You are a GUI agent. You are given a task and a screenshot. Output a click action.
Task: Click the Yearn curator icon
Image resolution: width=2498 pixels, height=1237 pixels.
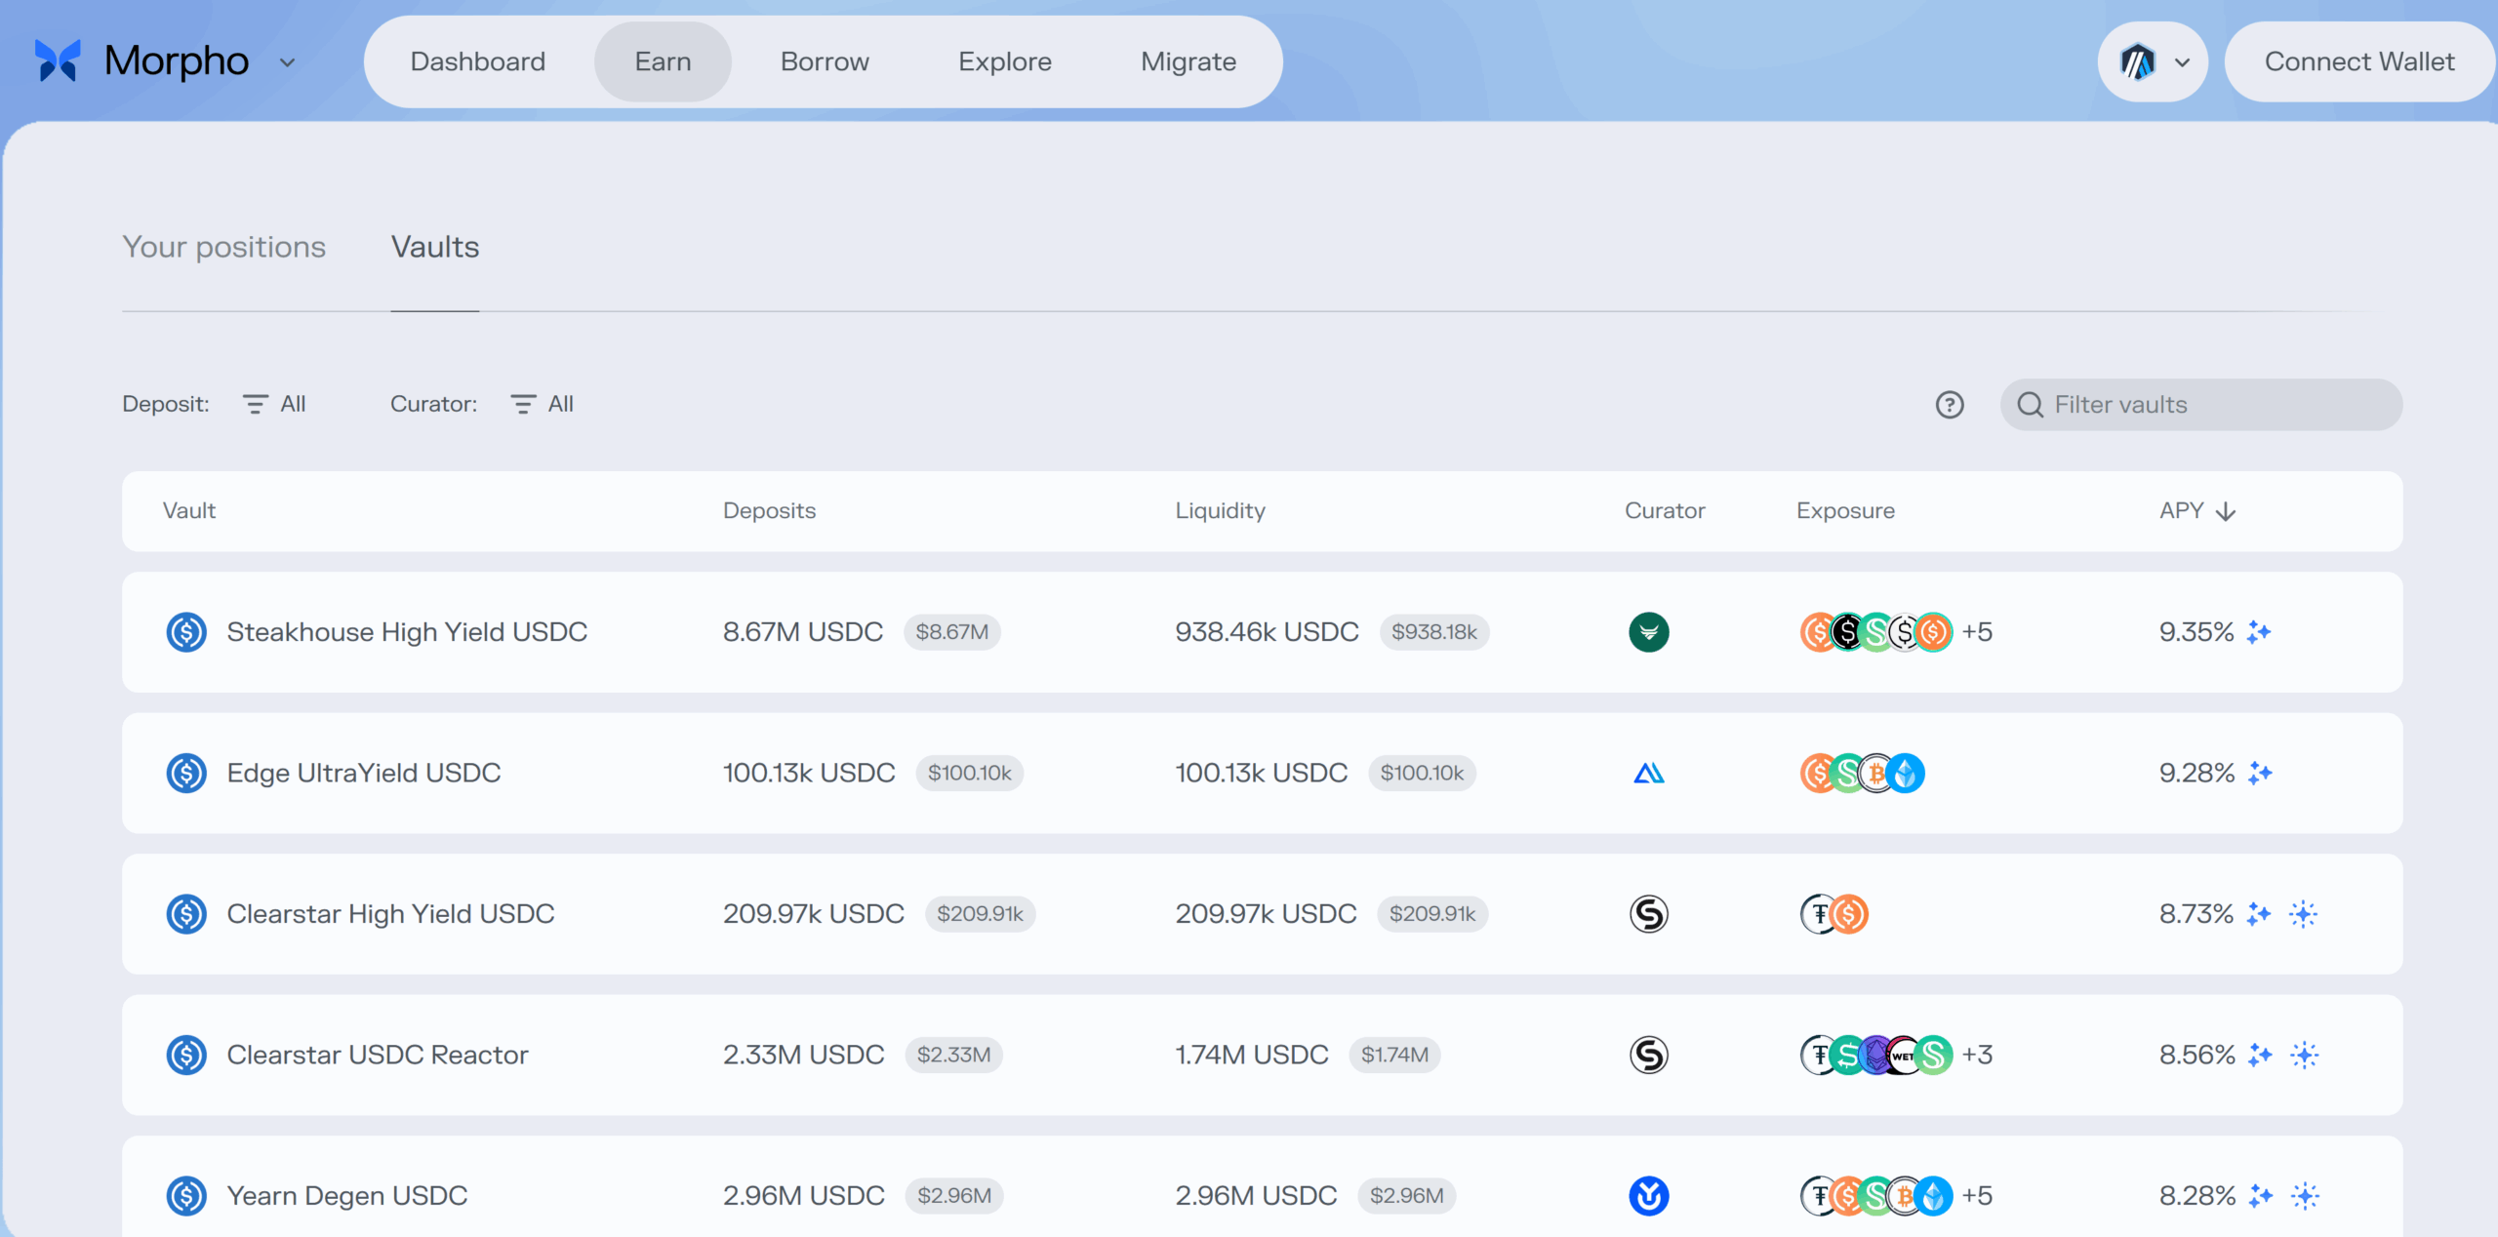1648,1196
